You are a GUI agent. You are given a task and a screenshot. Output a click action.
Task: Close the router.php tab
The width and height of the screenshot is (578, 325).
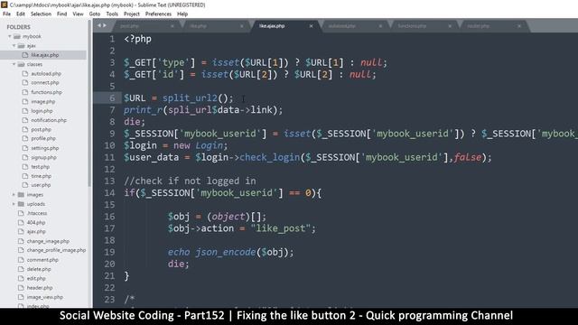click(519, 26)
